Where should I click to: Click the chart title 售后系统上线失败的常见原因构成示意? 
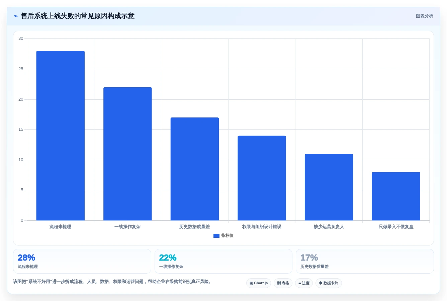78,16
